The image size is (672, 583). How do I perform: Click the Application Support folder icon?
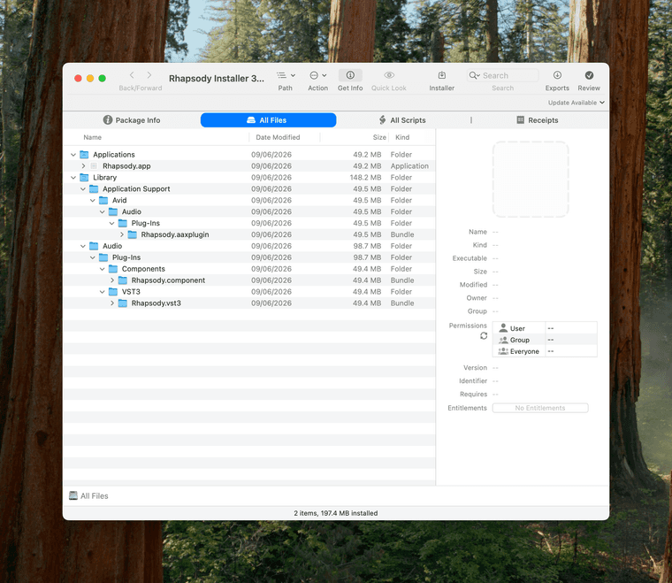coord(94,188)
